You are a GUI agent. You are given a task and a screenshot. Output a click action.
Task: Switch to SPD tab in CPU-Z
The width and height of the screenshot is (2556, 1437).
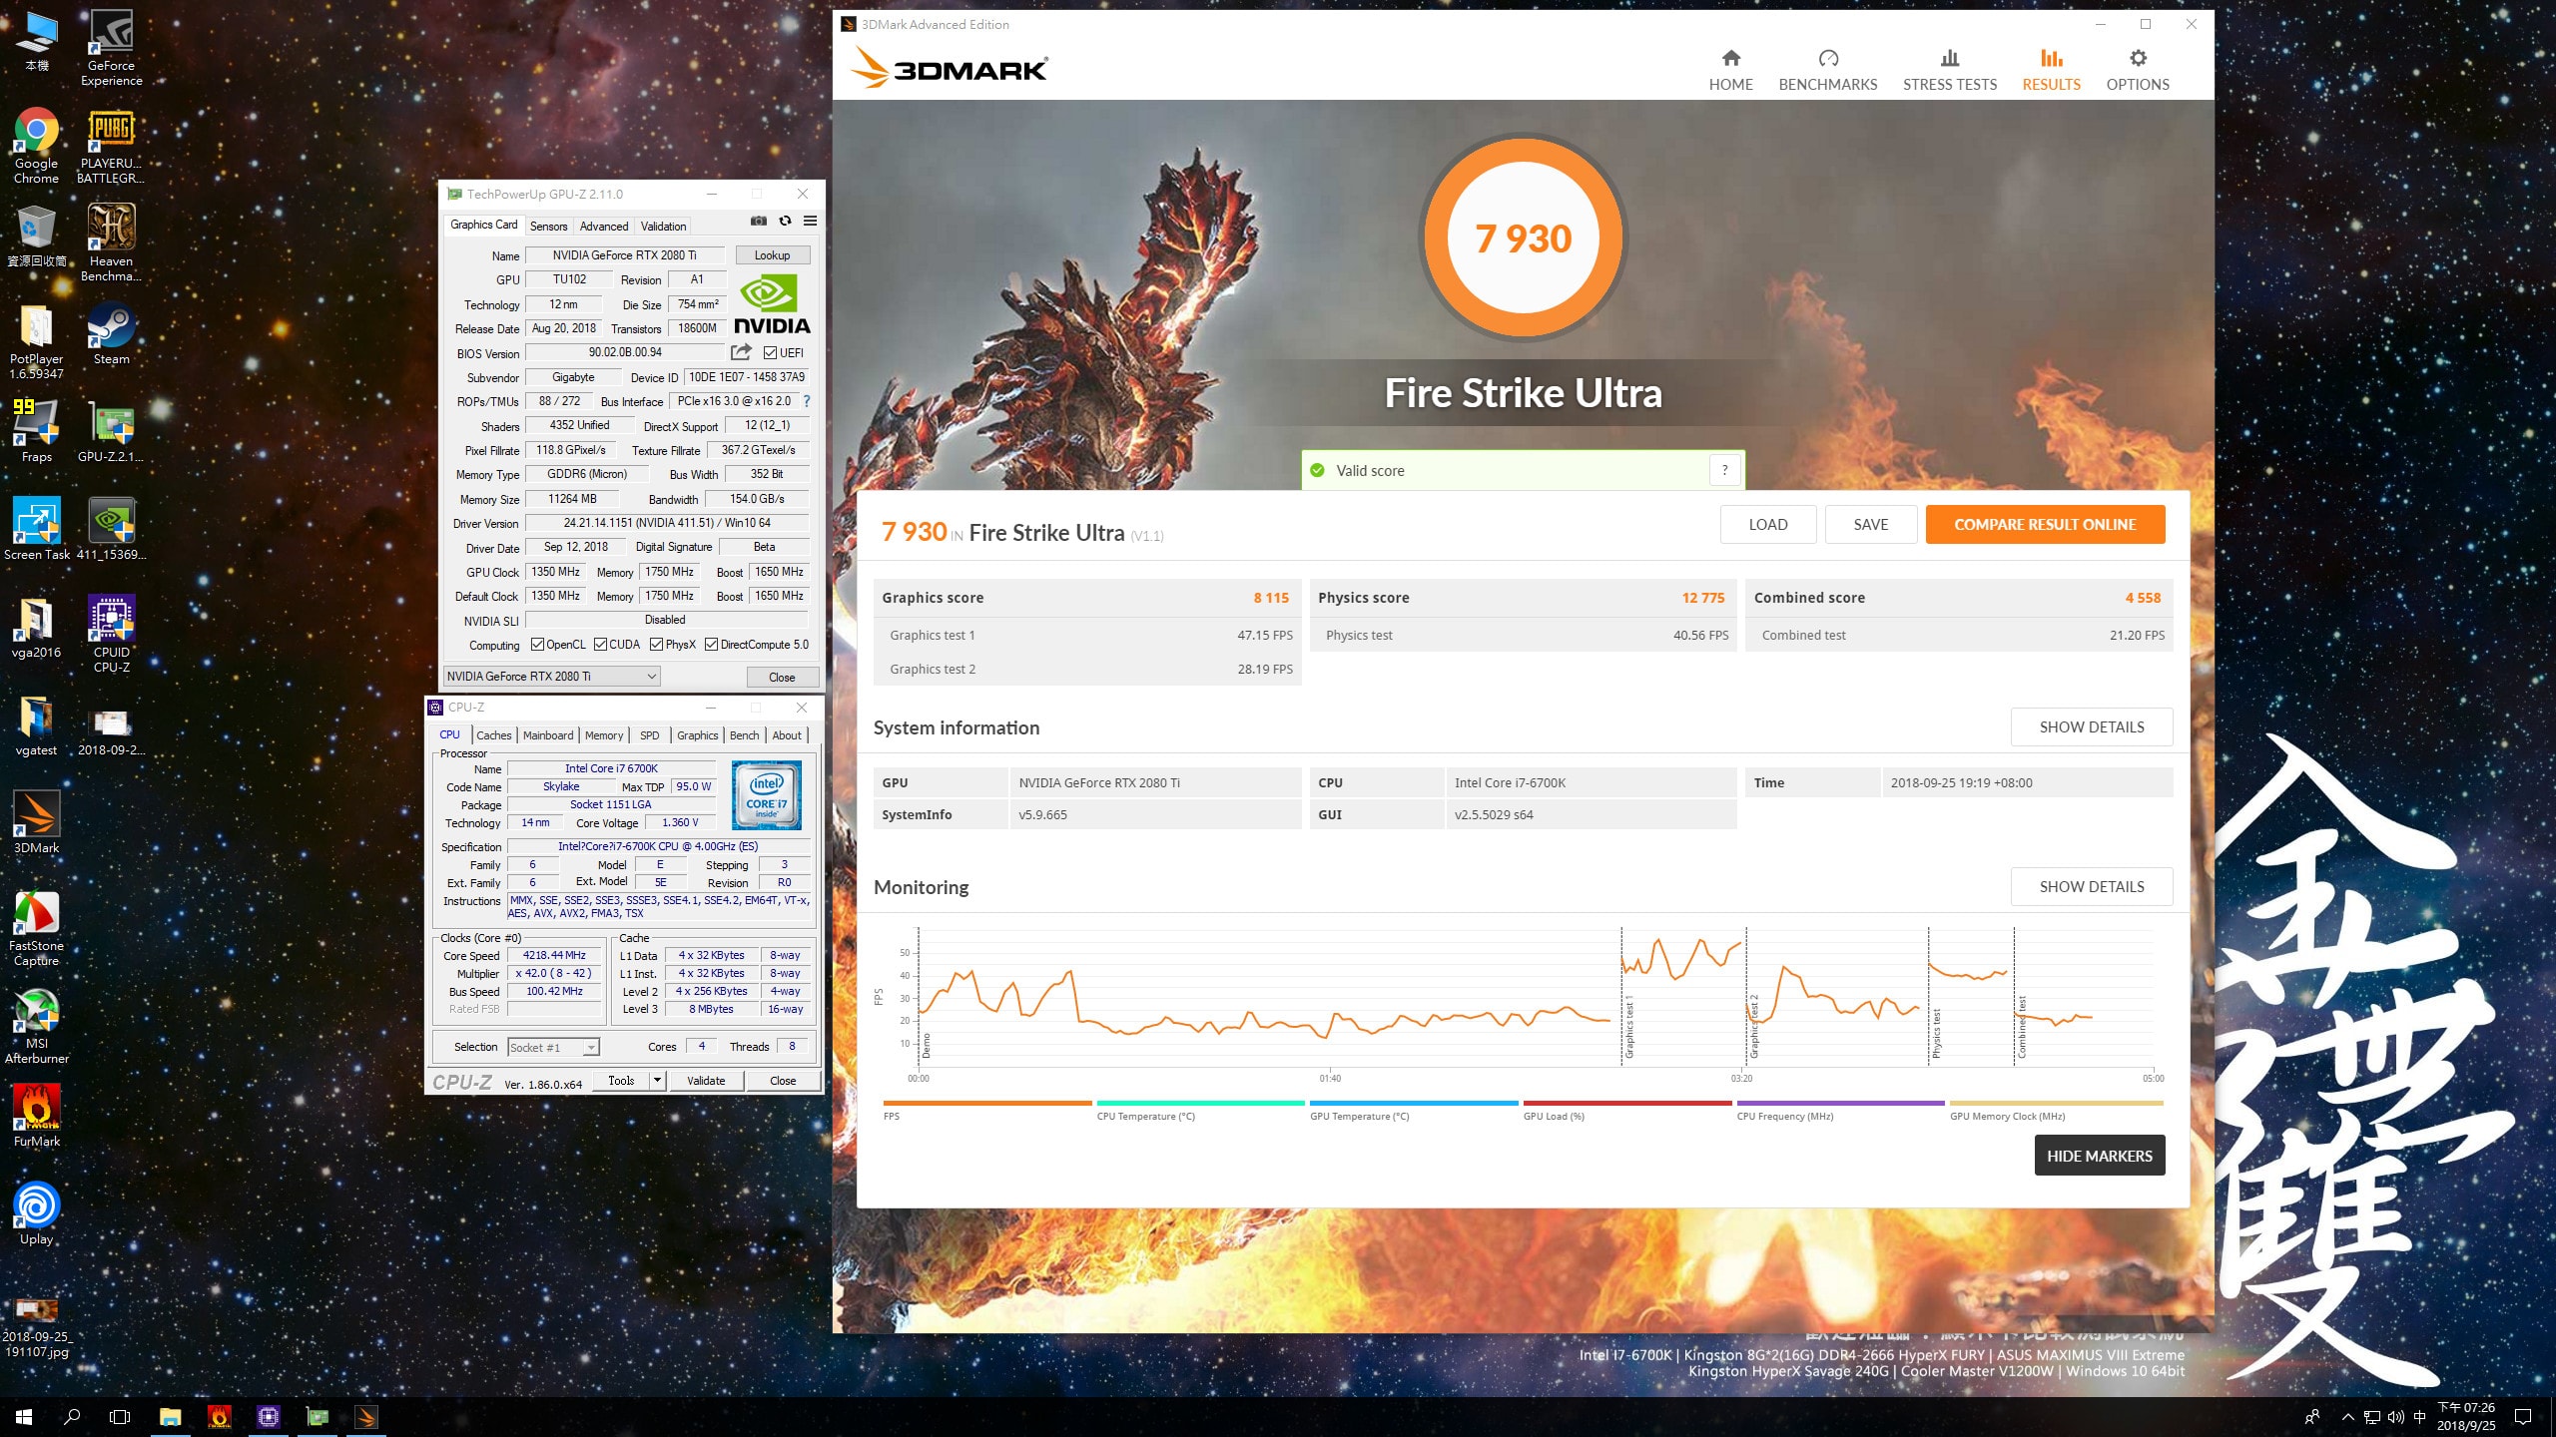coord(649,734)
